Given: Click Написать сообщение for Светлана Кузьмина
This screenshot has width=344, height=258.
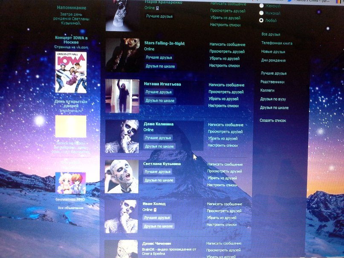Looking at the screenshot, I should [225, 164].
